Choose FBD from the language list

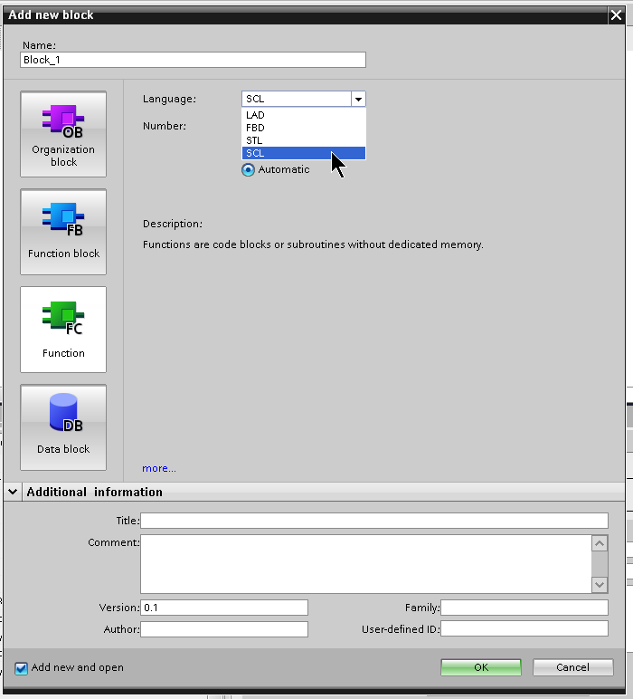tap(304, 128)
